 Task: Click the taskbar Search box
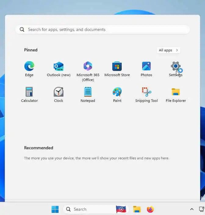pyautogui.click(x=96, y=209)
